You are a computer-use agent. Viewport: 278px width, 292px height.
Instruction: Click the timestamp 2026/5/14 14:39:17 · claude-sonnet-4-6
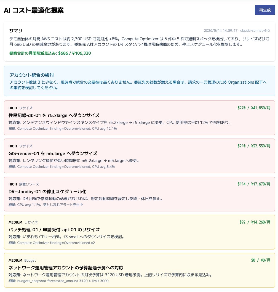coord(237,31)
